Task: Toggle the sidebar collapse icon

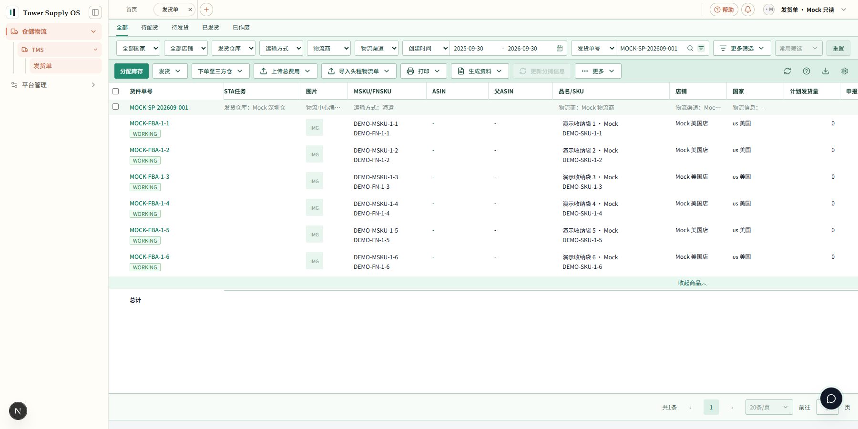Action: 95,12
